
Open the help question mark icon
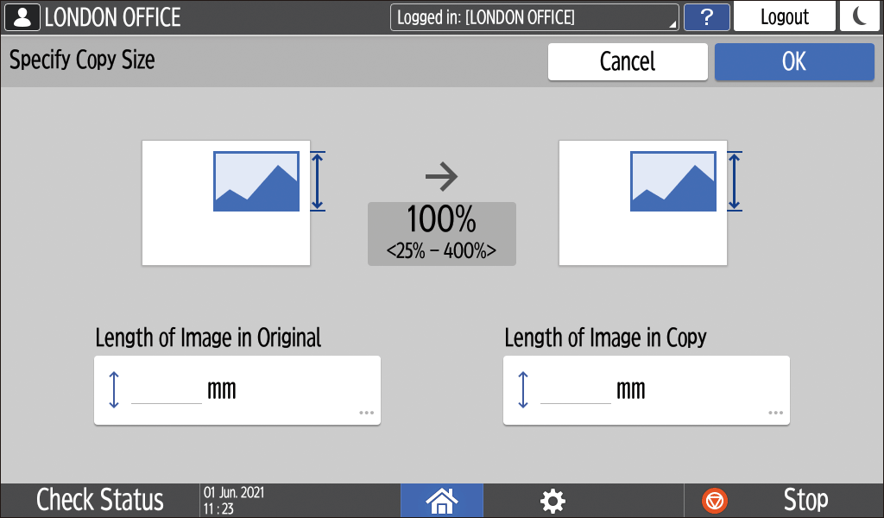pos(705,16)
